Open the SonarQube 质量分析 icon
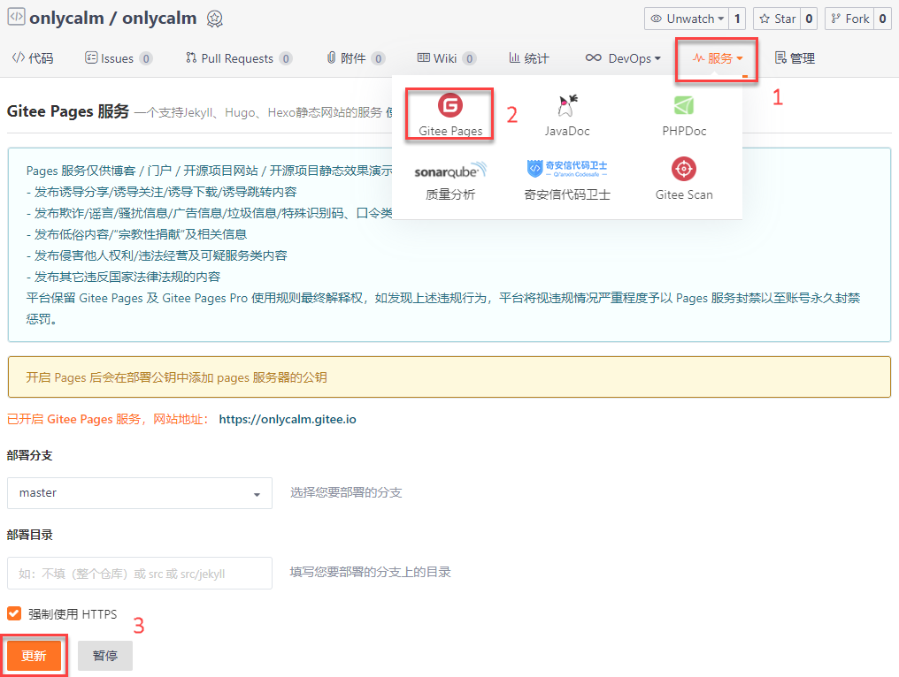Viewport: 899px width, 677px height. point(449,170)
